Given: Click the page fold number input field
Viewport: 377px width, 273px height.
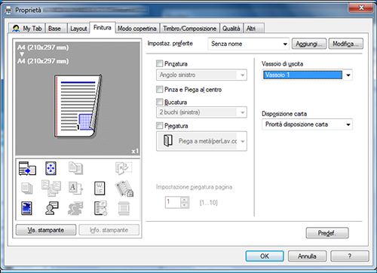Looking at the screenshot, I should coord(173,202).
